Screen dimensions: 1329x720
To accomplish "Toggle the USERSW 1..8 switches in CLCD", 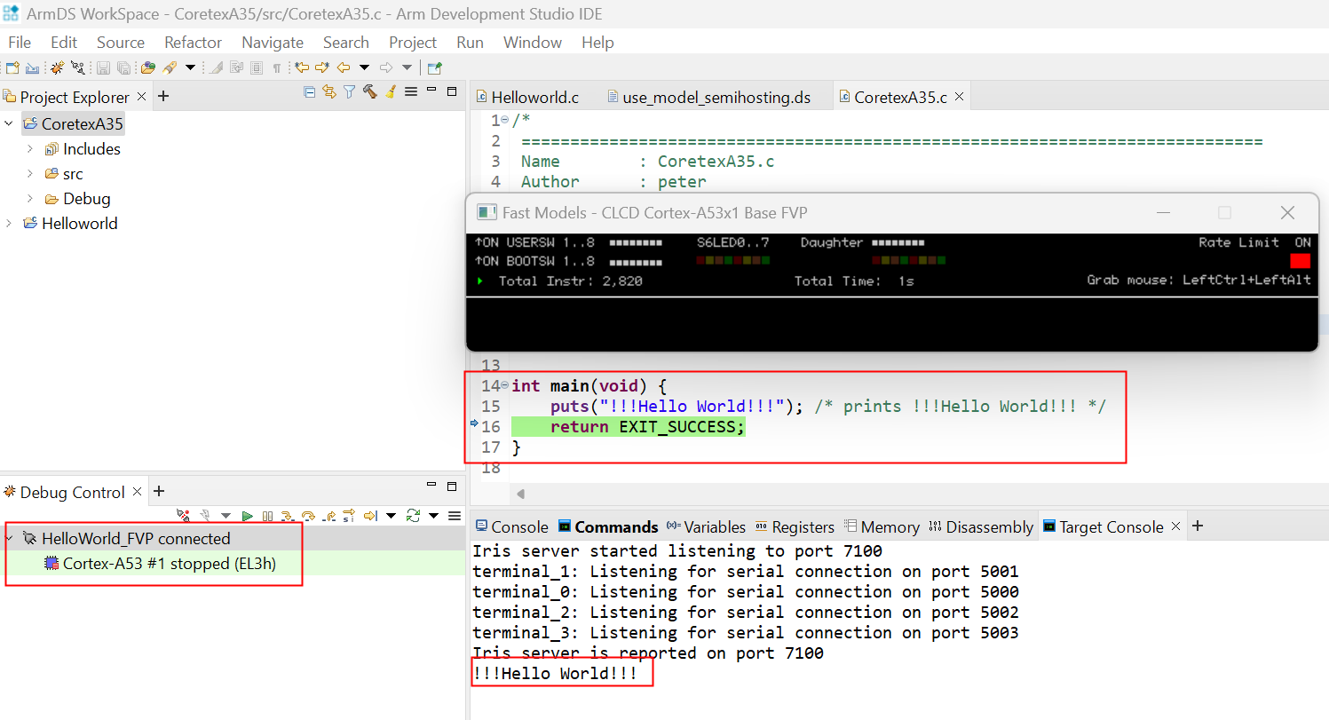I will pos(636,242).
